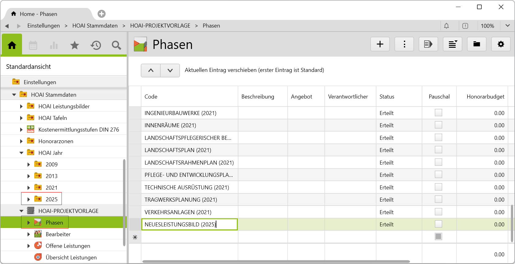Select the 2013 tree item
The image size is (515, 264).
point(51,176)
